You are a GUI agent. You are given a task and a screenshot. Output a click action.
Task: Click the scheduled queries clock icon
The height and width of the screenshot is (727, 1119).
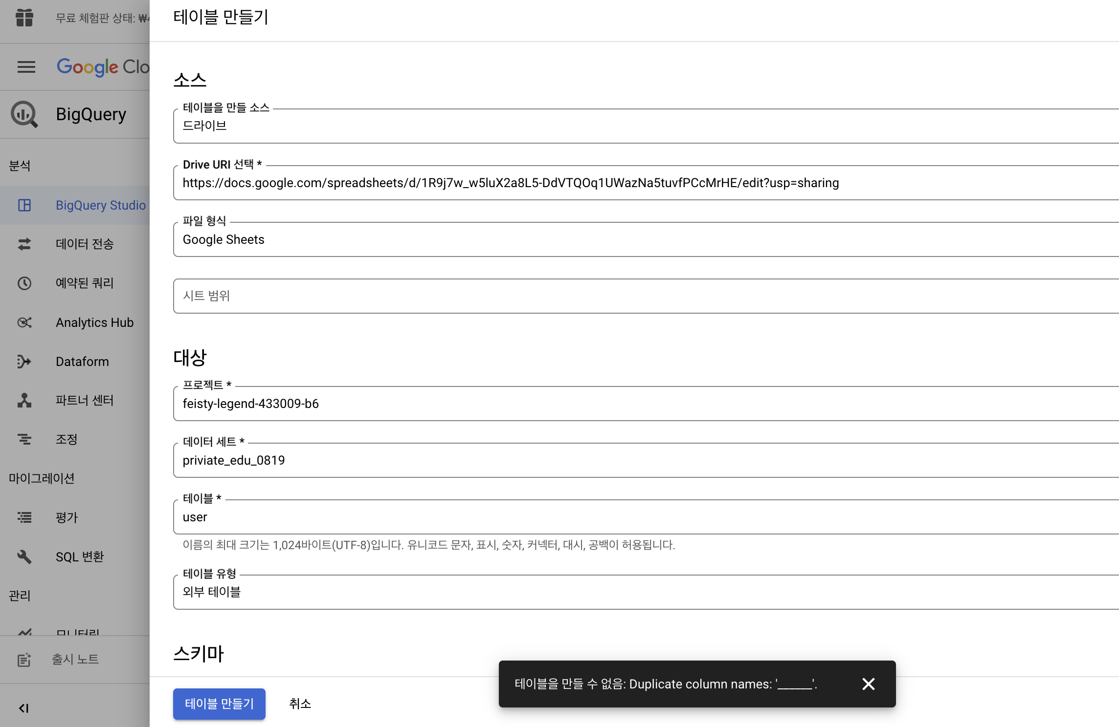[24, 283]
